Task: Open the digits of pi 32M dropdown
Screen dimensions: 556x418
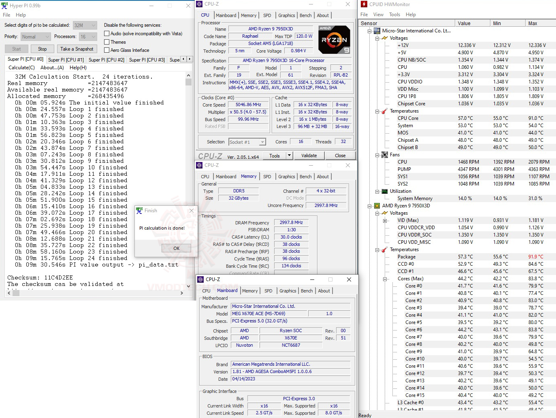Action: [85, 25]
